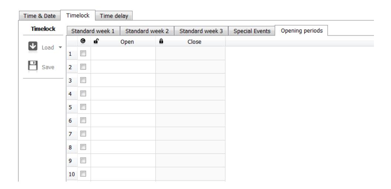
Task: Click the Close time cell in row 7
Action: tap(191, 134)
